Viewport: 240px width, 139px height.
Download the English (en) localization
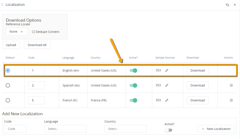click(198, 71)
